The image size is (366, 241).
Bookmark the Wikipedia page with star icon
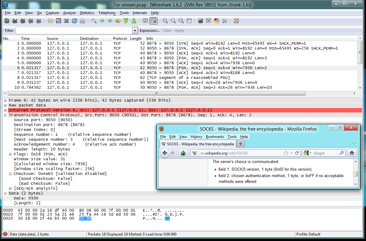pos(286,153)
